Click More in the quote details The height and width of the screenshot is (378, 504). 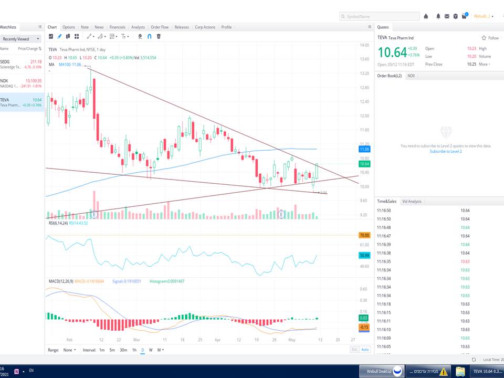tap(483, 64)
